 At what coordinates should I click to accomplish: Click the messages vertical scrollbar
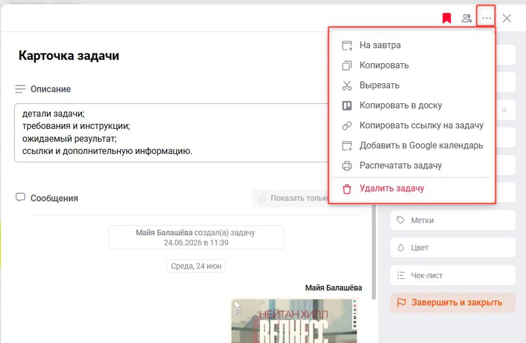click(374, 252)
